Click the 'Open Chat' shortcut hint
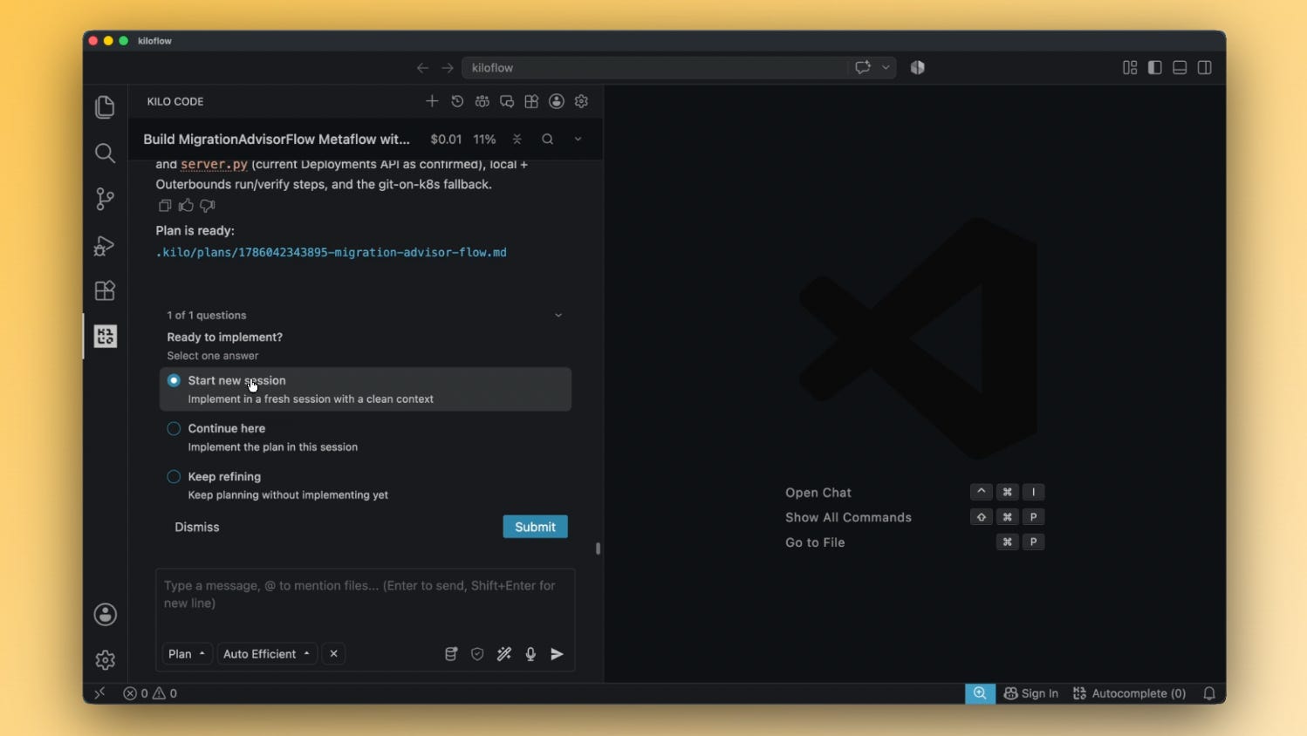 tap(818, 493)
